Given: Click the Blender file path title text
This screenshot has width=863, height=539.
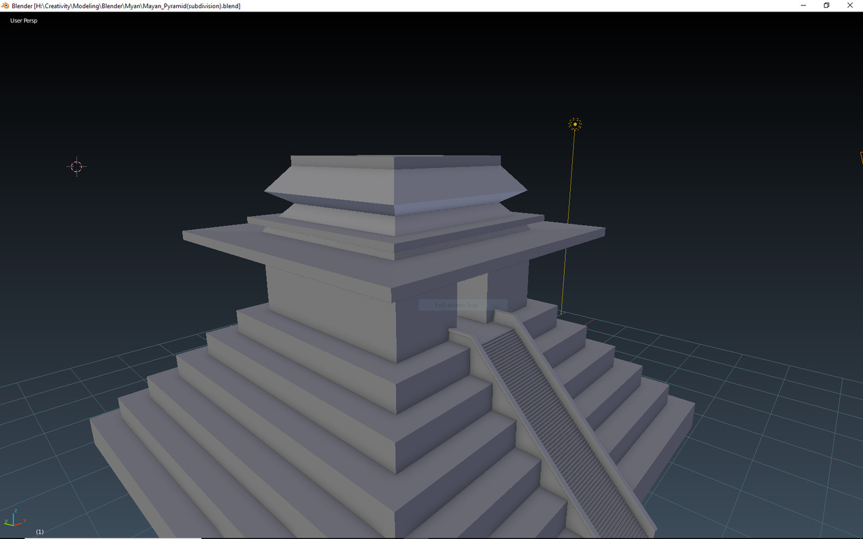Looking at the screenshot, I should coord(126,5).
